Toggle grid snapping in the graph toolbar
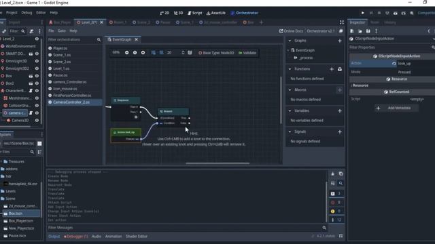Image resolution: width=435 pixels, height=244 pixels. pos(154,53)
